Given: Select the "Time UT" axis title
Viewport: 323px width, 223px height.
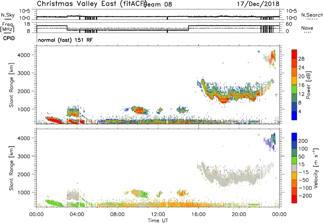Looking at the screenshot, I should [158, 220].
